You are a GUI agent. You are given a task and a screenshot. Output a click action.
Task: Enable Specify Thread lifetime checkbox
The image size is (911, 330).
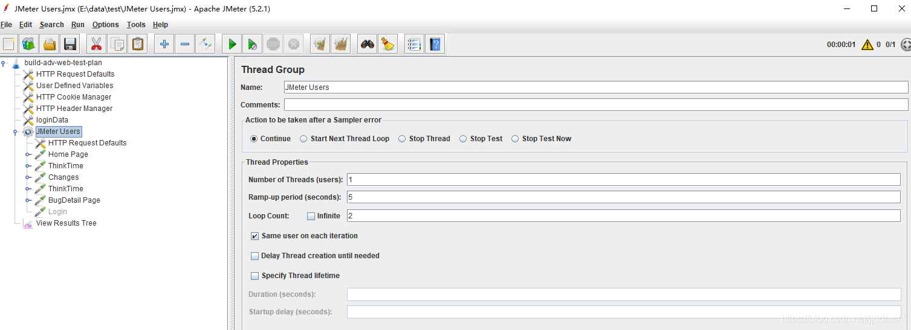254,276
